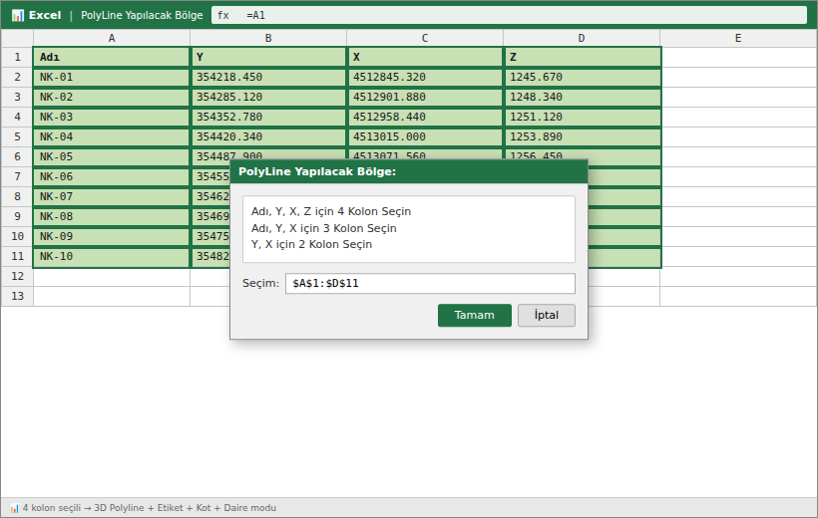Click cell value 354218.450

pyautogui.click(x=268, y=77)
